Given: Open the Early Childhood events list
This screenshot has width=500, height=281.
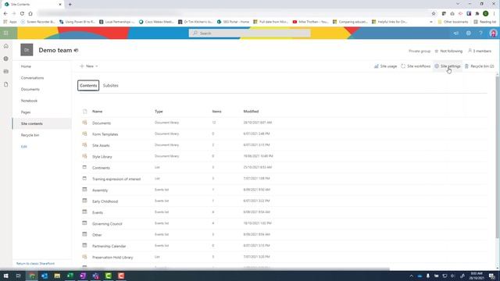Looking at the screenshot, I should point(105,201).
